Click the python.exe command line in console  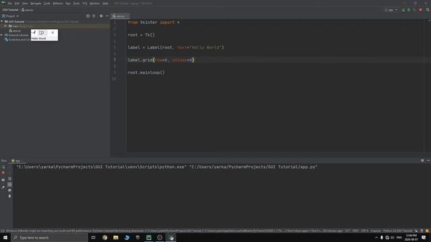coord(167,167)
